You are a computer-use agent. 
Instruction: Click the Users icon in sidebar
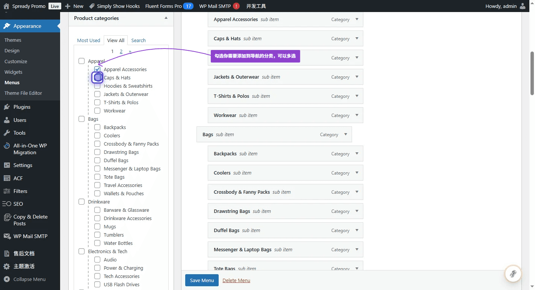7,120
